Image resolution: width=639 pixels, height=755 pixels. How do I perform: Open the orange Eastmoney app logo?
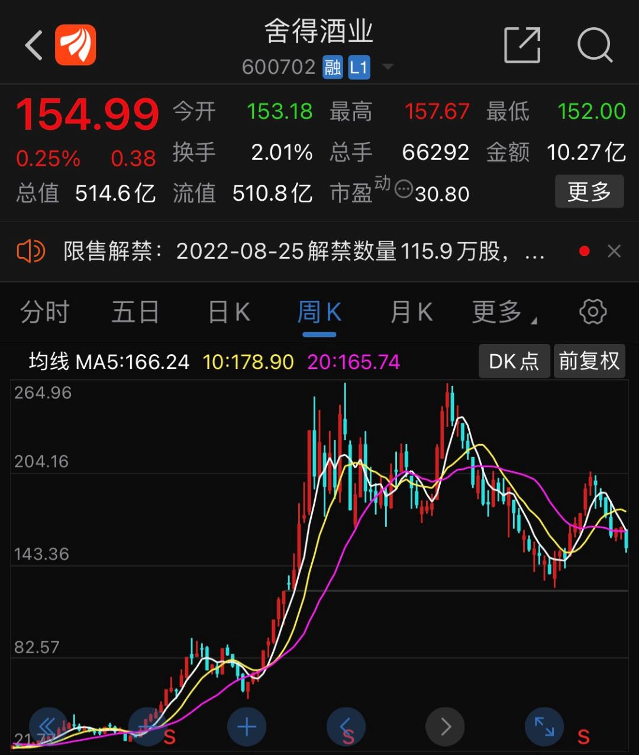pos(76,45)
